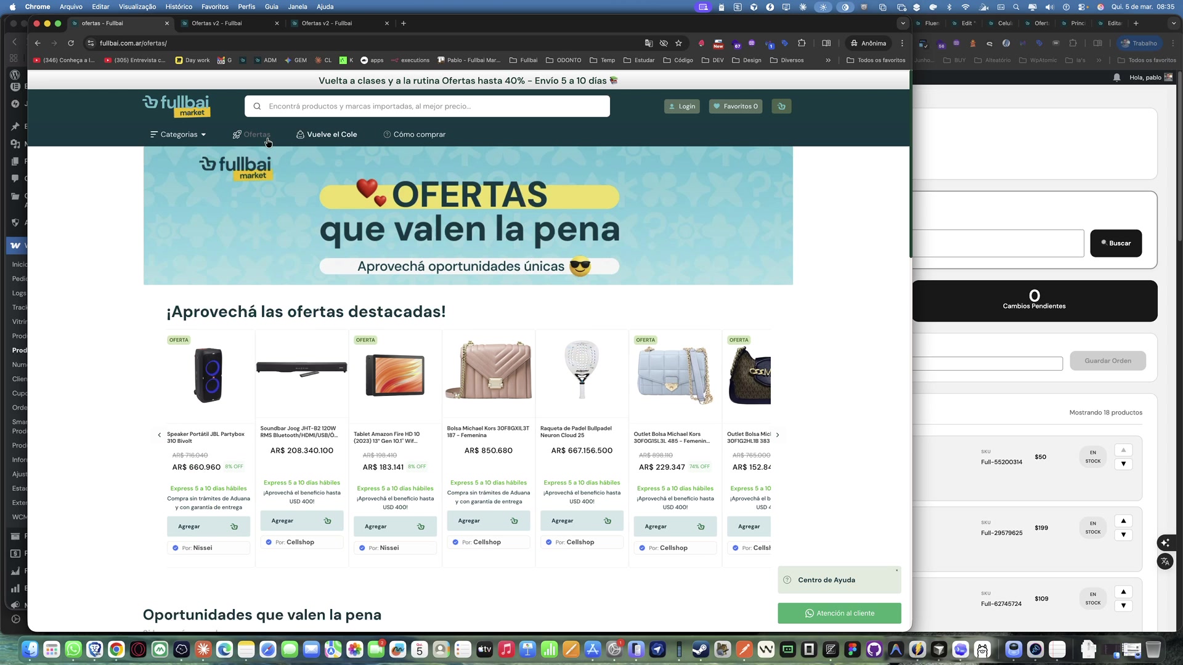Open the Chrome three-dot menu
This screenshot has width=1183, height=665.
coord(902,43)
